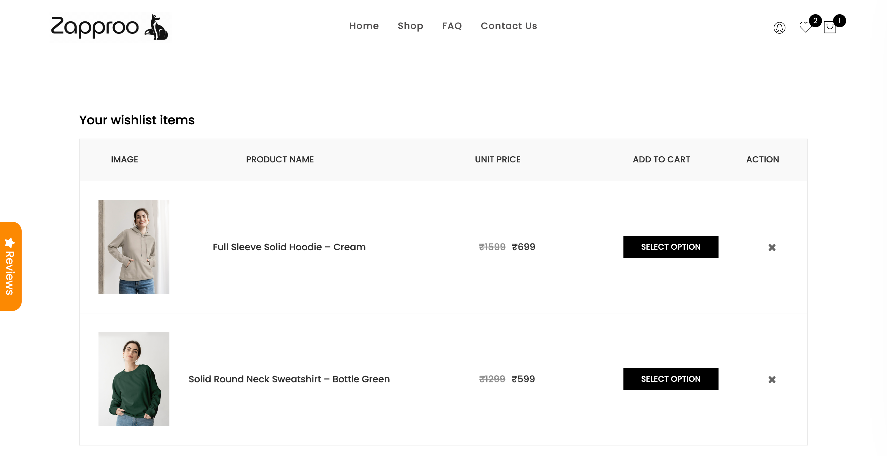The width and height of the screenshot is (887, 456).
Task: Click the Zapproo fox logo
Action: (x=110, y=27)
